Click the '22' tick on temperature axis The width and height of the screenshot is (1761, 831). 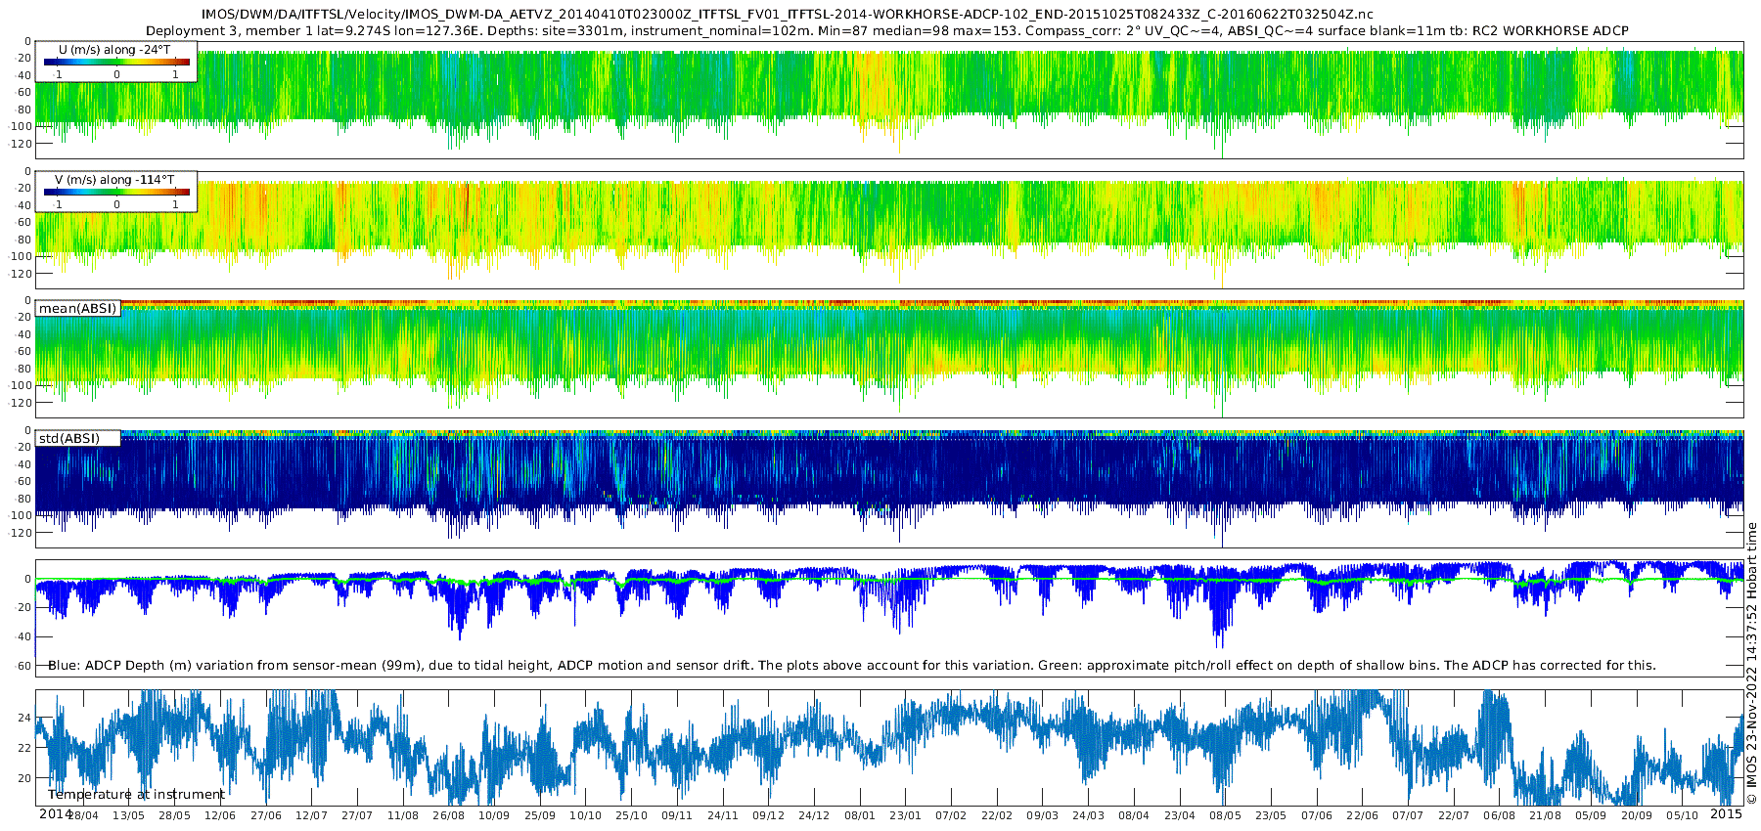[x=25, y=748]
